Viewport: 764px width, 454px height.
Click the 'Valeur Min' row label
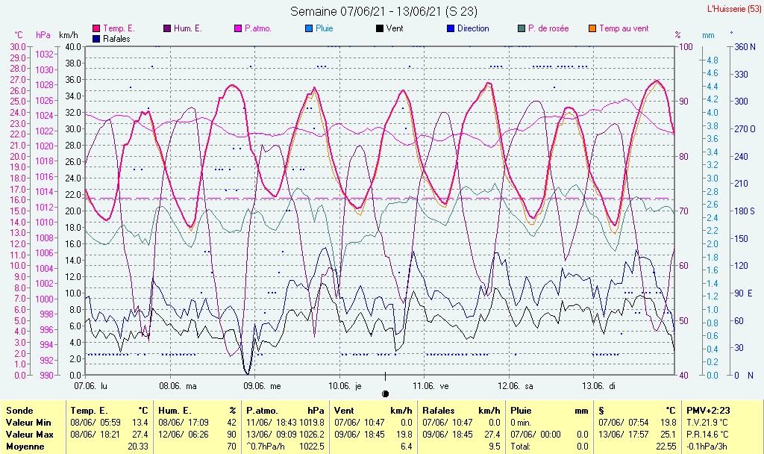tap(28, 423)
